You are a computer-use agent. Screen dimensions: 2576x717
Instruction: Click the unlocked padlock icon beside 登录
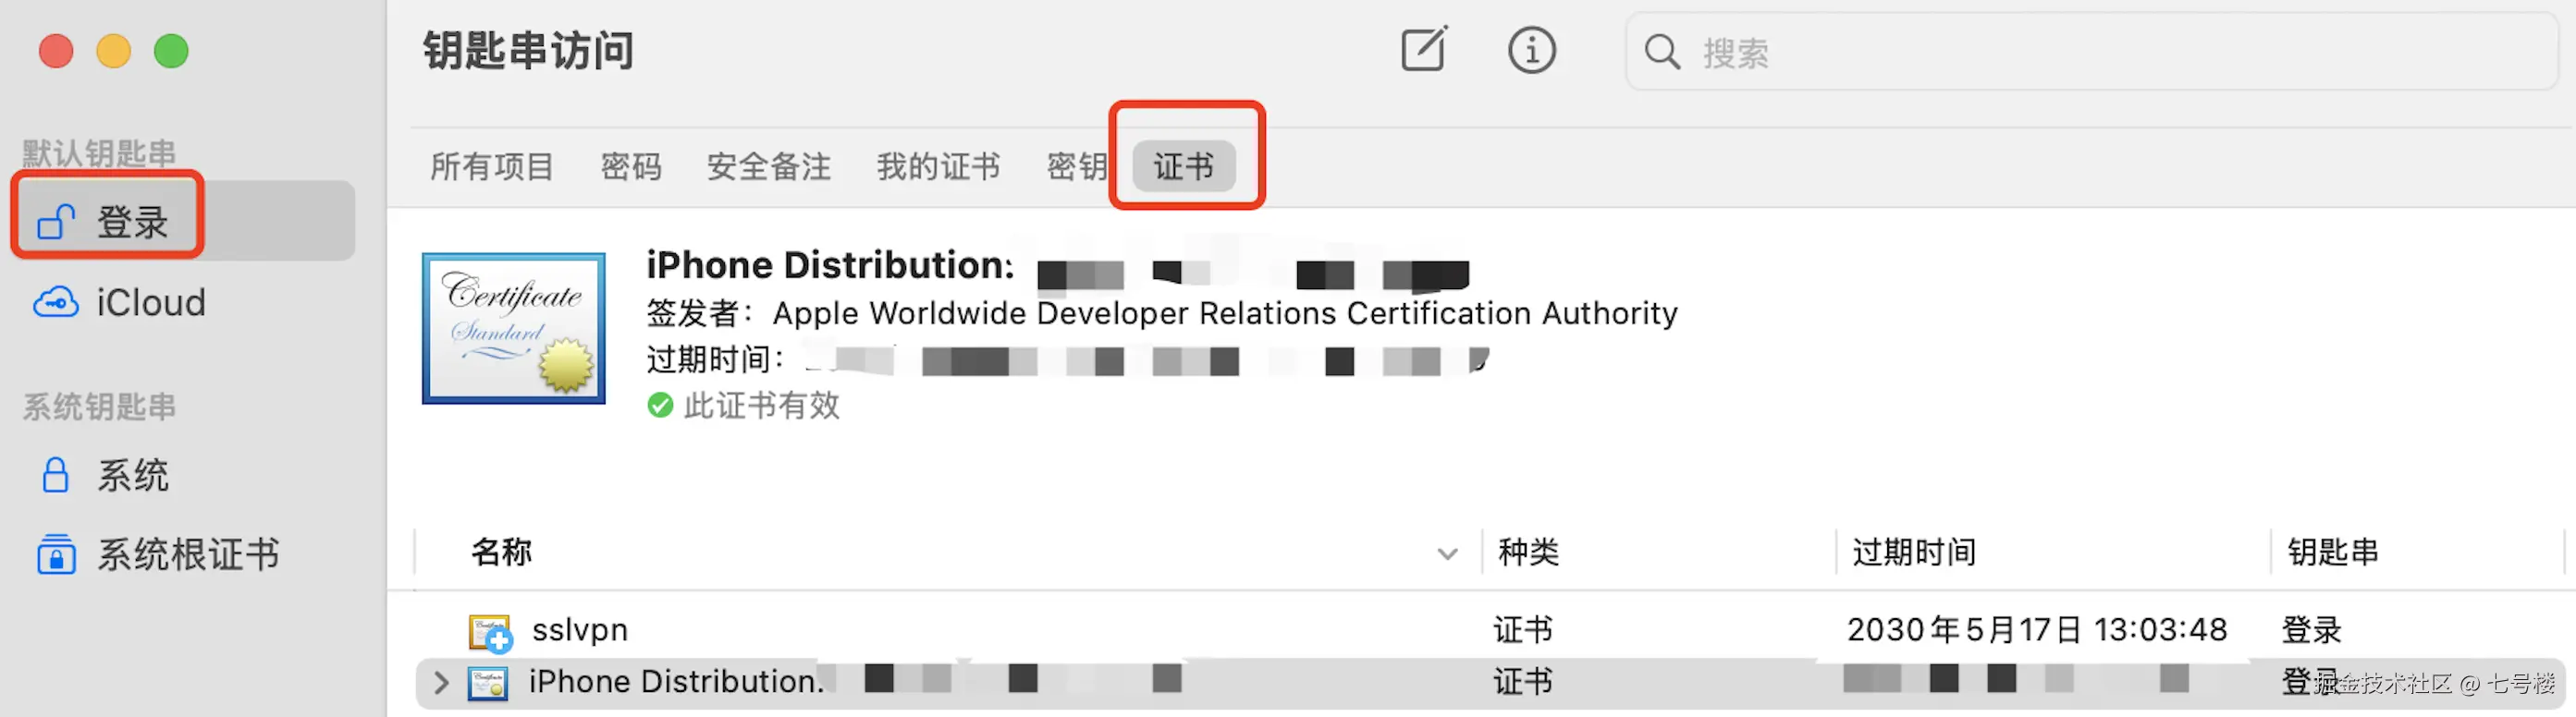pos(56,221)
